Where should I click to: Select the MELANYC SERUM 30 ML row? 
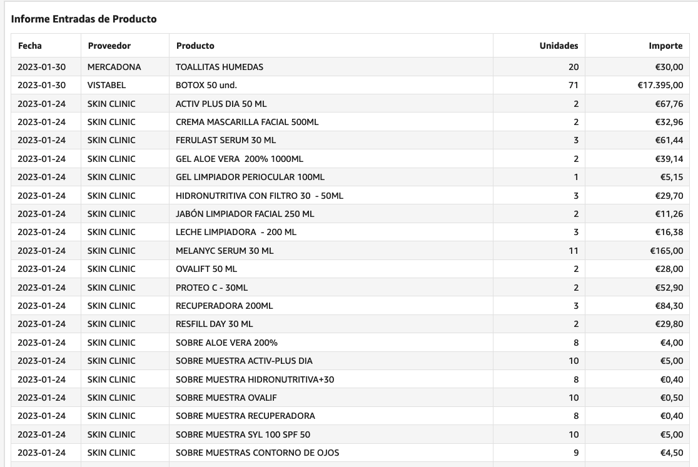pyautogui.click(x=225, y=251)
